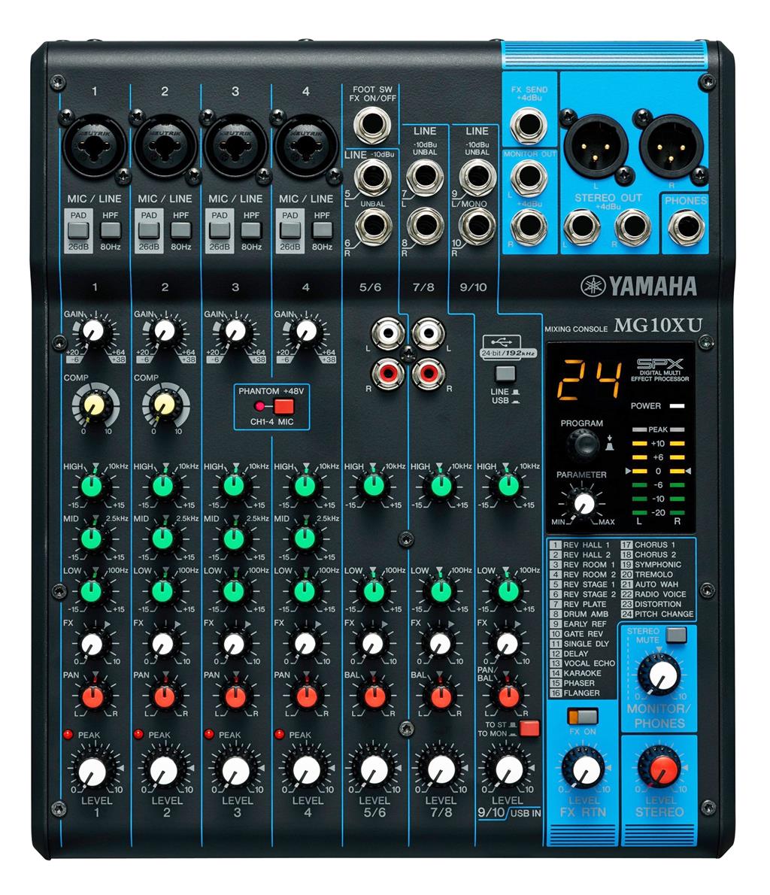The height and width of the screenshot is (895, 770).
Task: Click the Yamaha tuning-fork logo
Action: pos(592,287)
